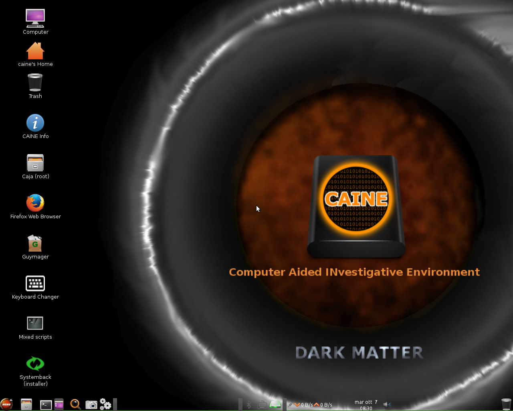Click the network plug icon in panel
Image resolution: width=513 pixels, height=411 pixels.
click(x=290, y=405)
